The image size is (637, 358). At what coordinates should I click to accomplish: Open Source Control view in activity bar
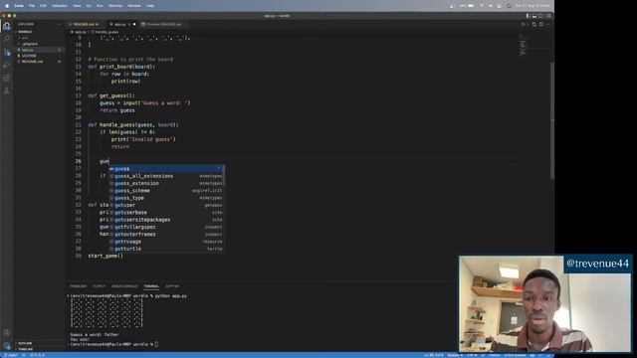(7, 52)
